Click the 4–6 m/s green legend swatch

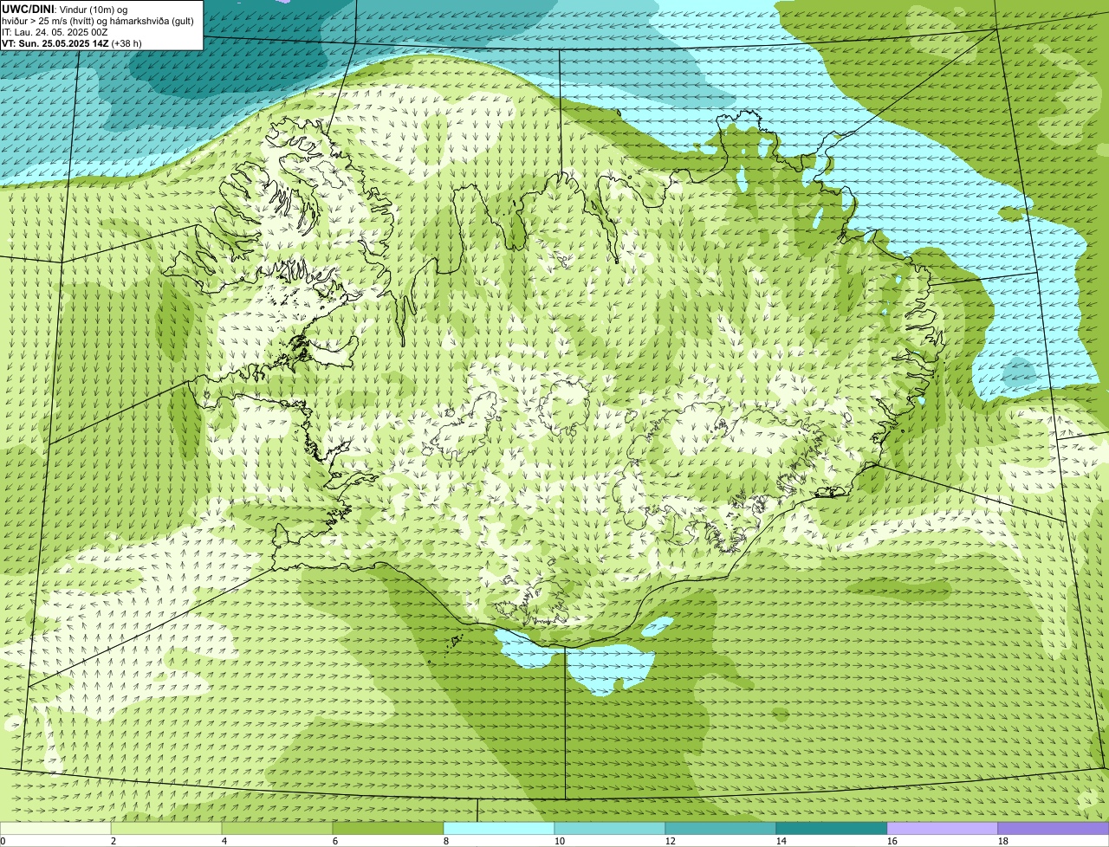click(277, 828)
